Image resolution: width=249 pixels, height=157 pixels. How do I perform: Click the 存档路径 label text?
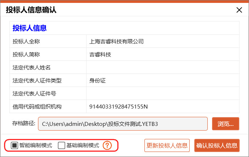pyautogui.click(x=24, y=124)
